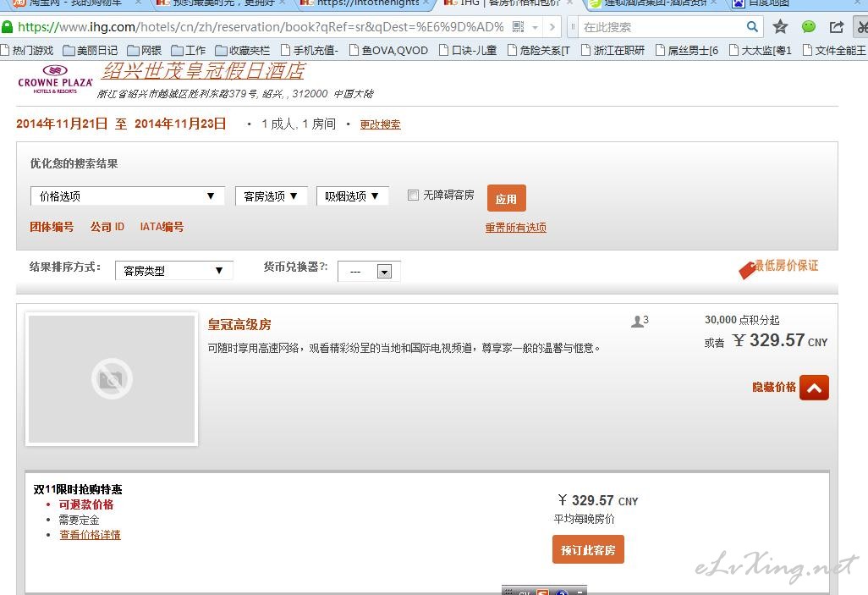Click the 预订此客房 booking button
This screenshot has height=595, width=868.
(x=588, y=549)
